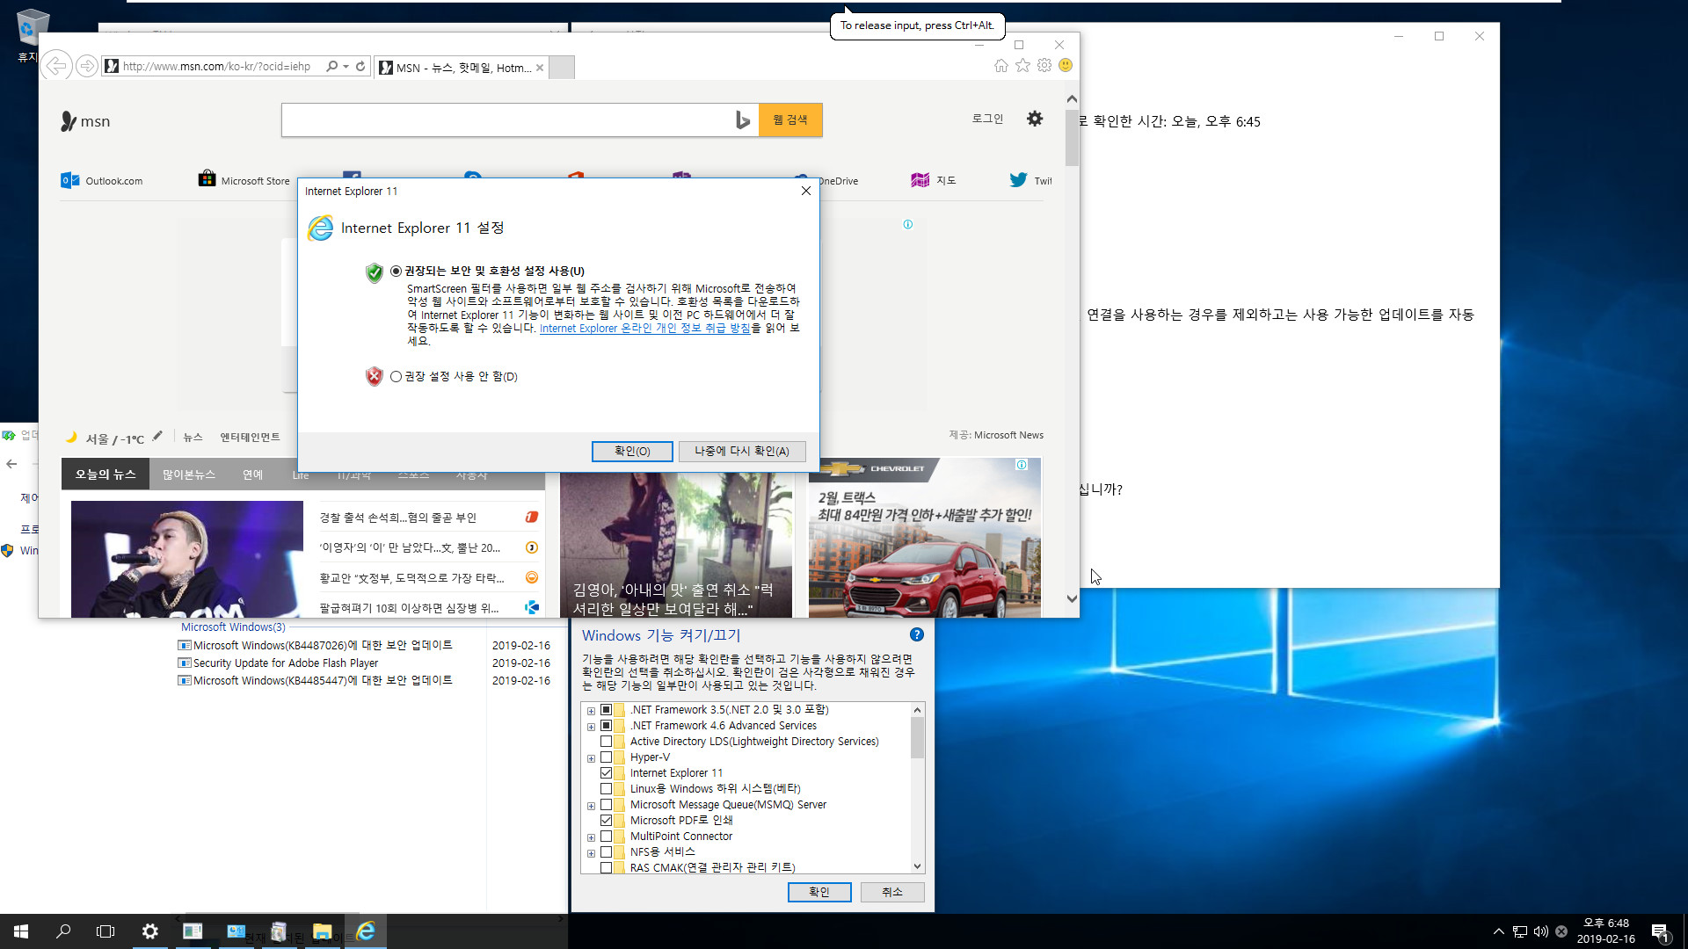The height and width of the screenshot is (949, 1688).
Task: Open the Microsoft Store shortcut
Action: point(244,180)
